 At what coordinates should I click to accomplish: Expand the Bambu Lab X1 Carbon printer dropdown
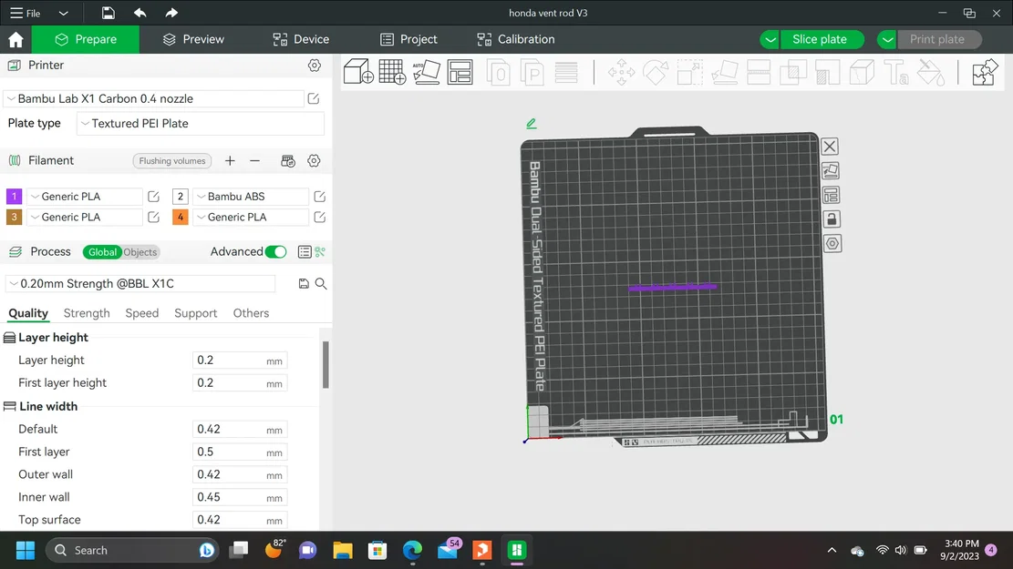(154, 98)
